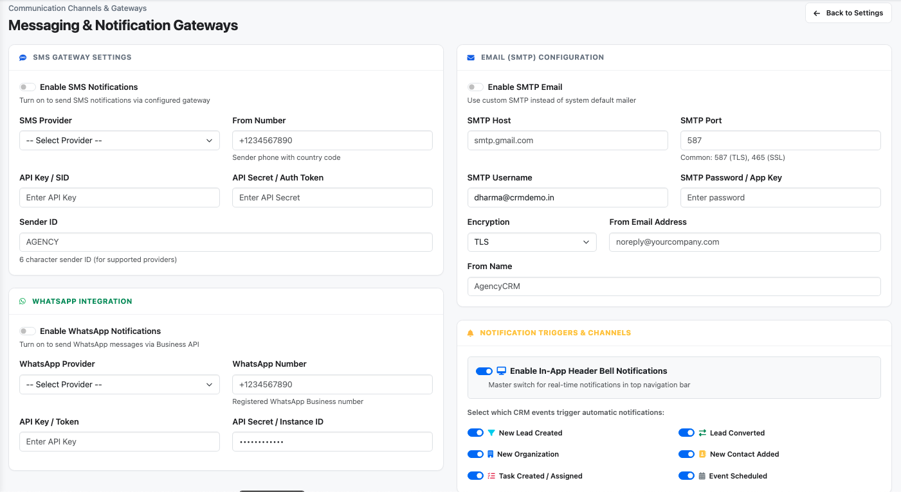Disable In-App Header Bell Notifications switch
The image size is (901, 492).
click(484, 371)
